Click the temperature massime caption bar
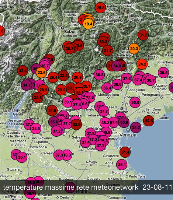Image resolution: width=173 pixels, height=200 pixels. point(86,187)
